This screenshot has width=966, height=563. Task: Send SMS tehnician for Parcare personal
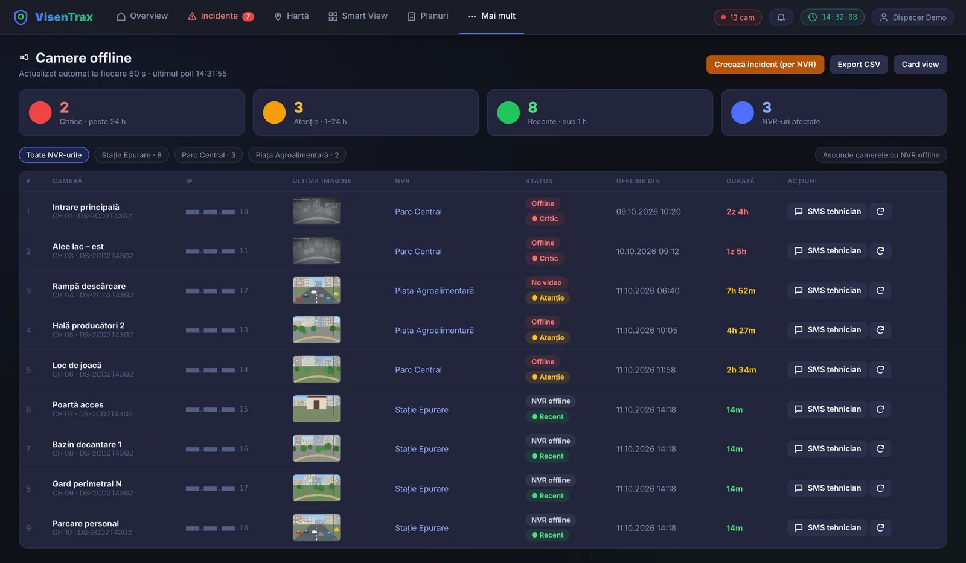[827, 527]
